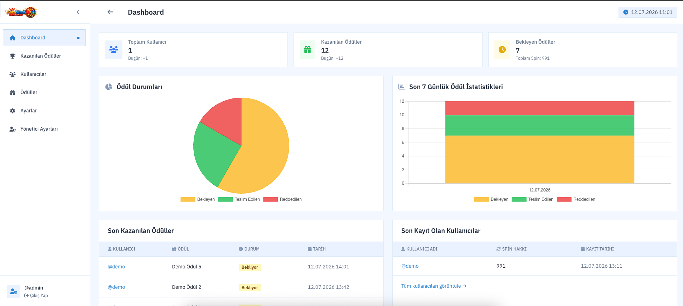683x306 pixels.
Task: Toggle Teslim Edilen legend in the pie chart
Action: pyautogui.click(x=239, y=199)
